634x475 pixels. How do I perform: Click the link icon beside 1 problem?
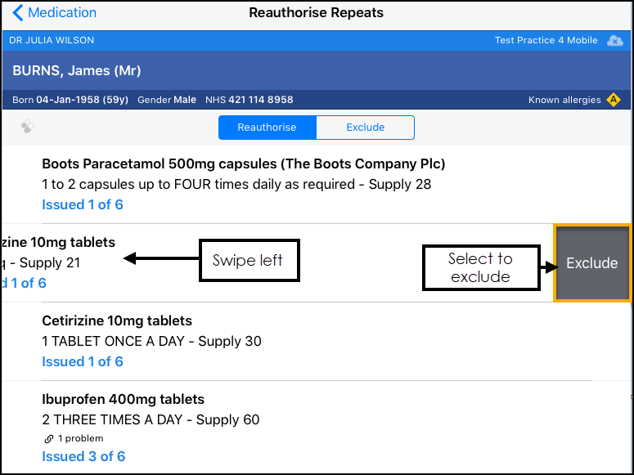[x=48, y=438]
